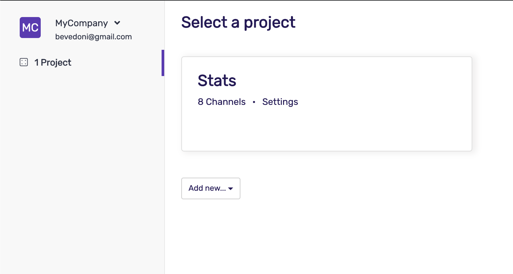The height and width of the screenshot is (274, 513).
Task: Open Settings for the Stats project
Action: (280, 102)
